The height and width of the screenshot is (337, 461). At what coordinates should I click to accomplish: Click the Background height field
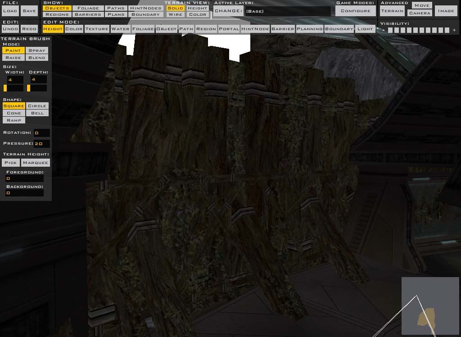click(24, 193)
